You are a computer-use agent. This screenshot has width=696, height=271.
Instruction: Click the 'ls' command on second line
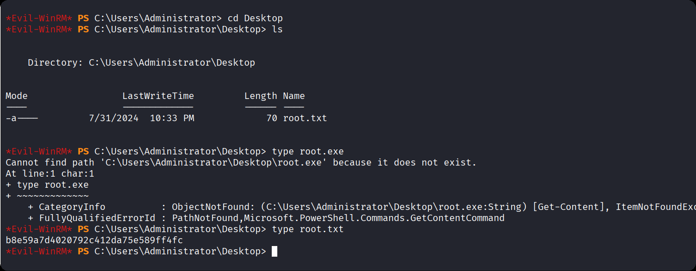277,30
